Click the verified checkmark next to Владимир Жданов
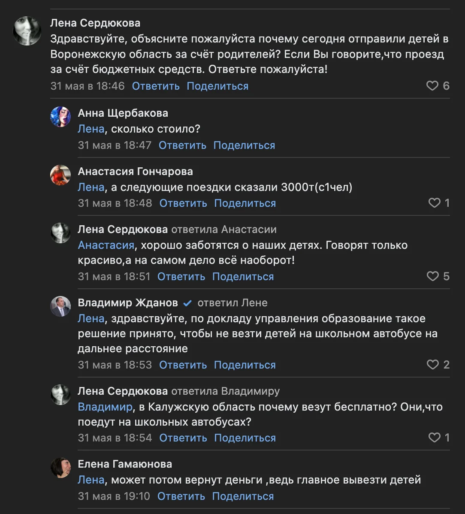This screenshot has width=465, height=514. 187,303
